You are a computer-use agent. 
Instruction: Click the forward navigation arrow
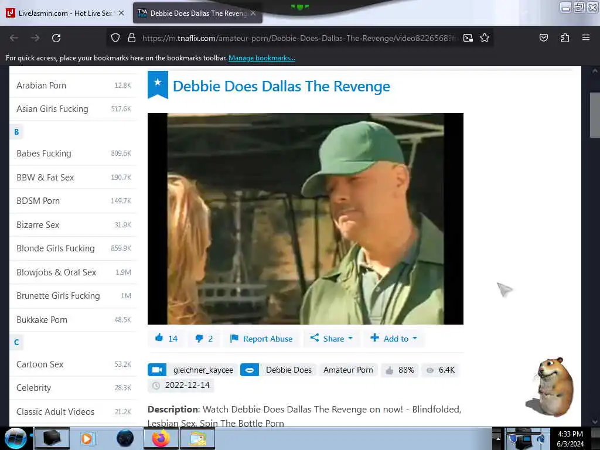tap(35, 38)
